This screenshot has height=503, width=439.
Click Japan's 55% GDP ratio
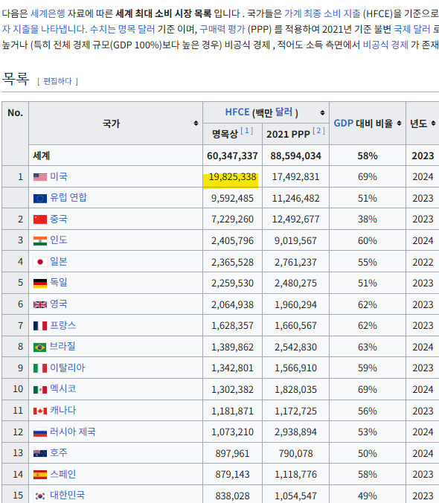[368, 263]
